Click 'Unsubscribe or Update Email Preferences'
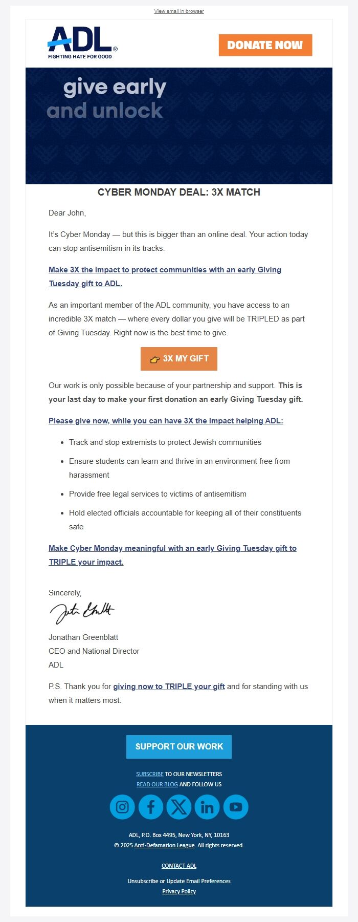Screen dimensions: 358x922 178,881
